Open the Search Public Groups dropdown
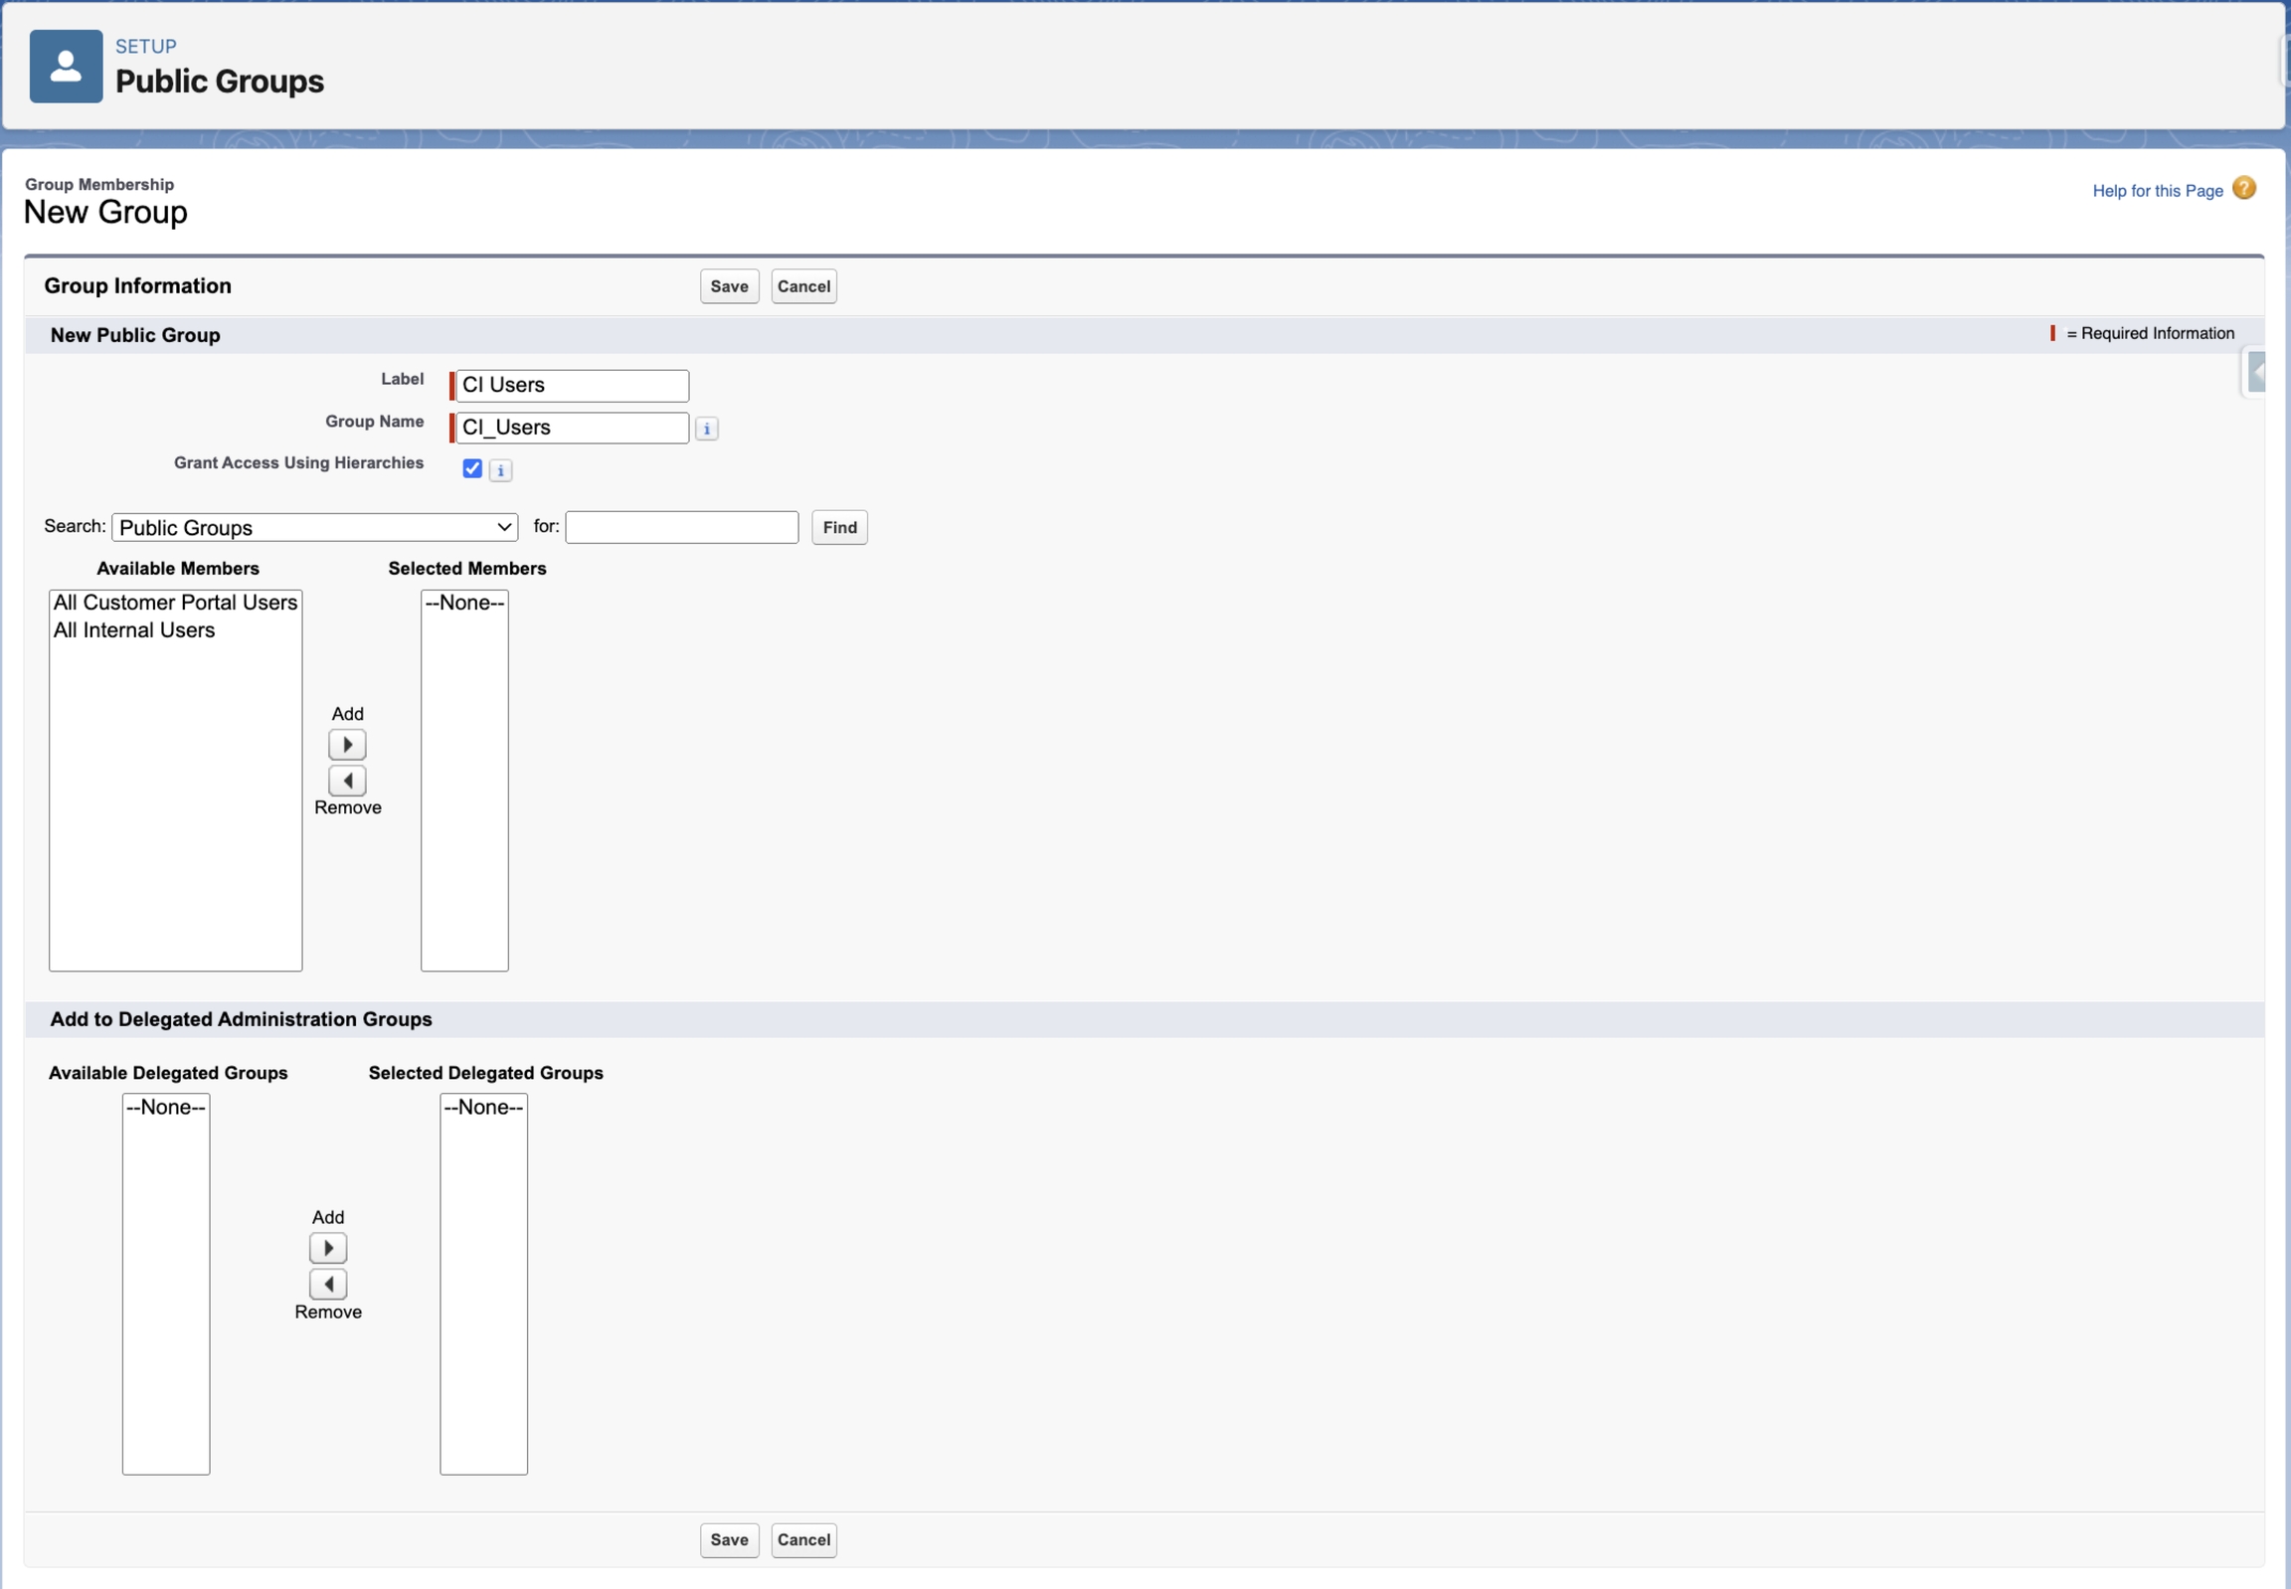Viewport: 2291px width, 1589px height. [314, 528]
